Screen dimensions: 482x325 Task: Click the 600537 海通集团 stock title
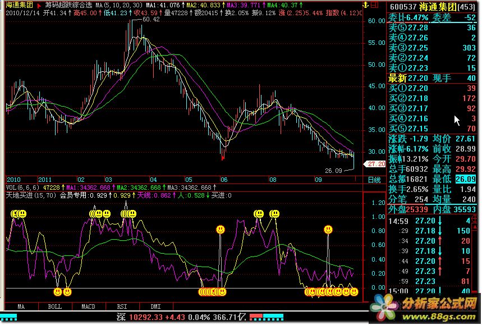click(x=432, y=7)
